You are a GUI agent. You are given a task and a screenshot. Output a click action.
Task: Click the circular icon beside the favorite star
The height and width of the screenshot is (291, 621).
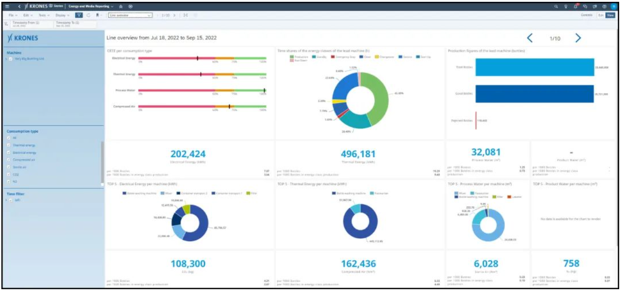coord(130,6)
